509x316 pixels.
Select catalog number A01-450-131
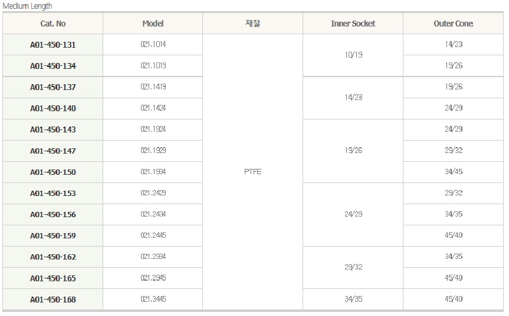[x=52, y=45]
